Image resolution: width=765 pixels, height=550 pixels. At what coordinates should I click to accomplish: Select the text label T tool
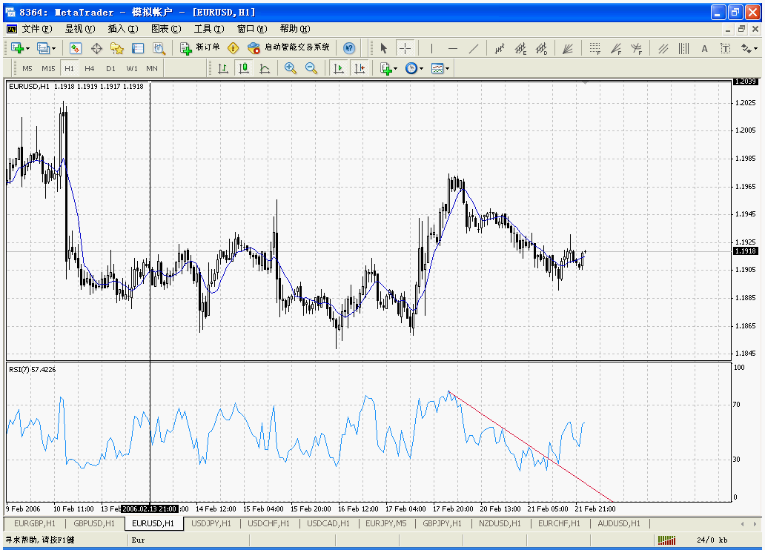pyautogui.click(x=726, y=48)
